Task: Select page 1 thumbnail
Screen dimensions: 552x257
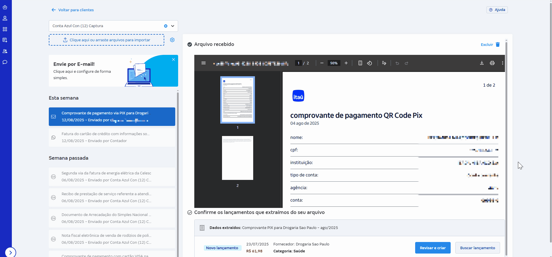Action: click(x=238, y=100)
